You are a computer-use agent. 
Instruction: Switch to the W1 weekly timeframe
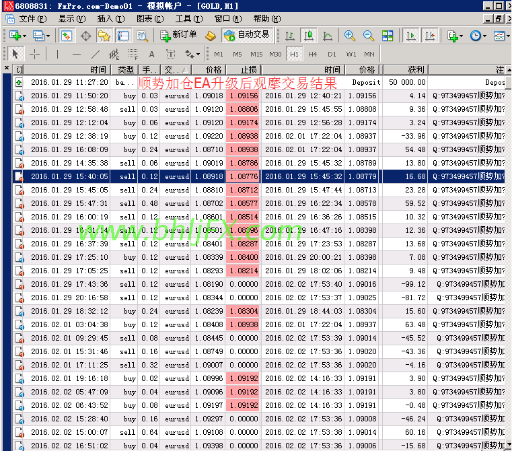[x=351, y=55]
